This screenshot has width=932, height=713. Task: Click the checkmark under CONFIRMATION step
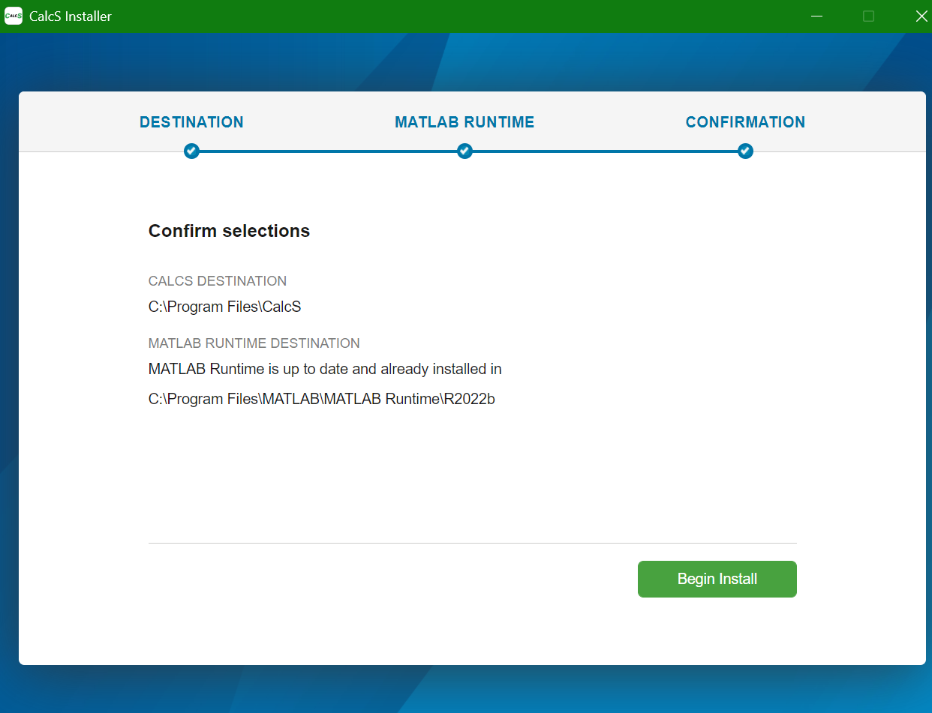(745, 151)
